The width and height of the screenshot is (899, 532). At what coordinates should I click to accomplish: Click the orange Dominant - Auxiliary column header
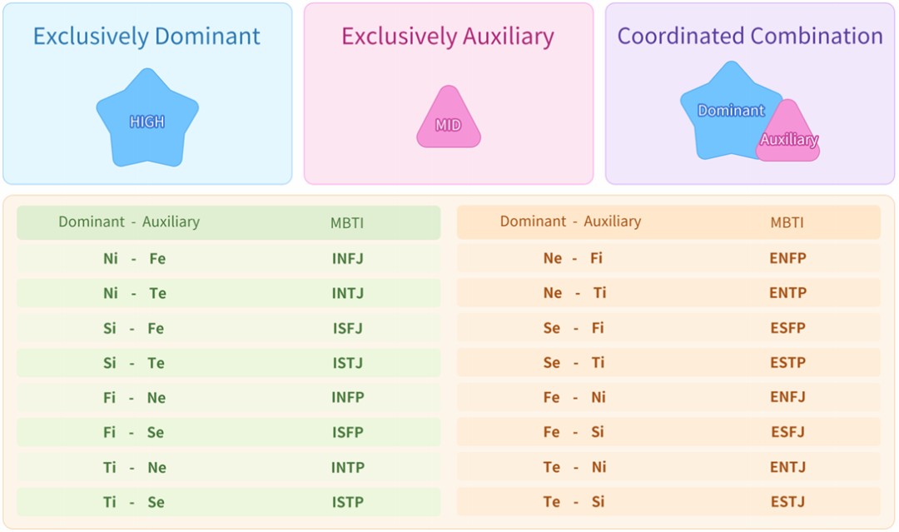pos(570,221)
